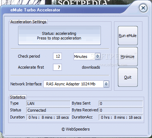The height and width of the screenshot is (138, 152).
Task: Click the Statistics group label
Action: tap(18, 97)
